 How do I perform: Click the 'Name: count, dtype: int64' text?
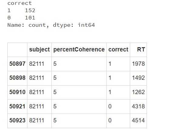[x=51, y=25]
